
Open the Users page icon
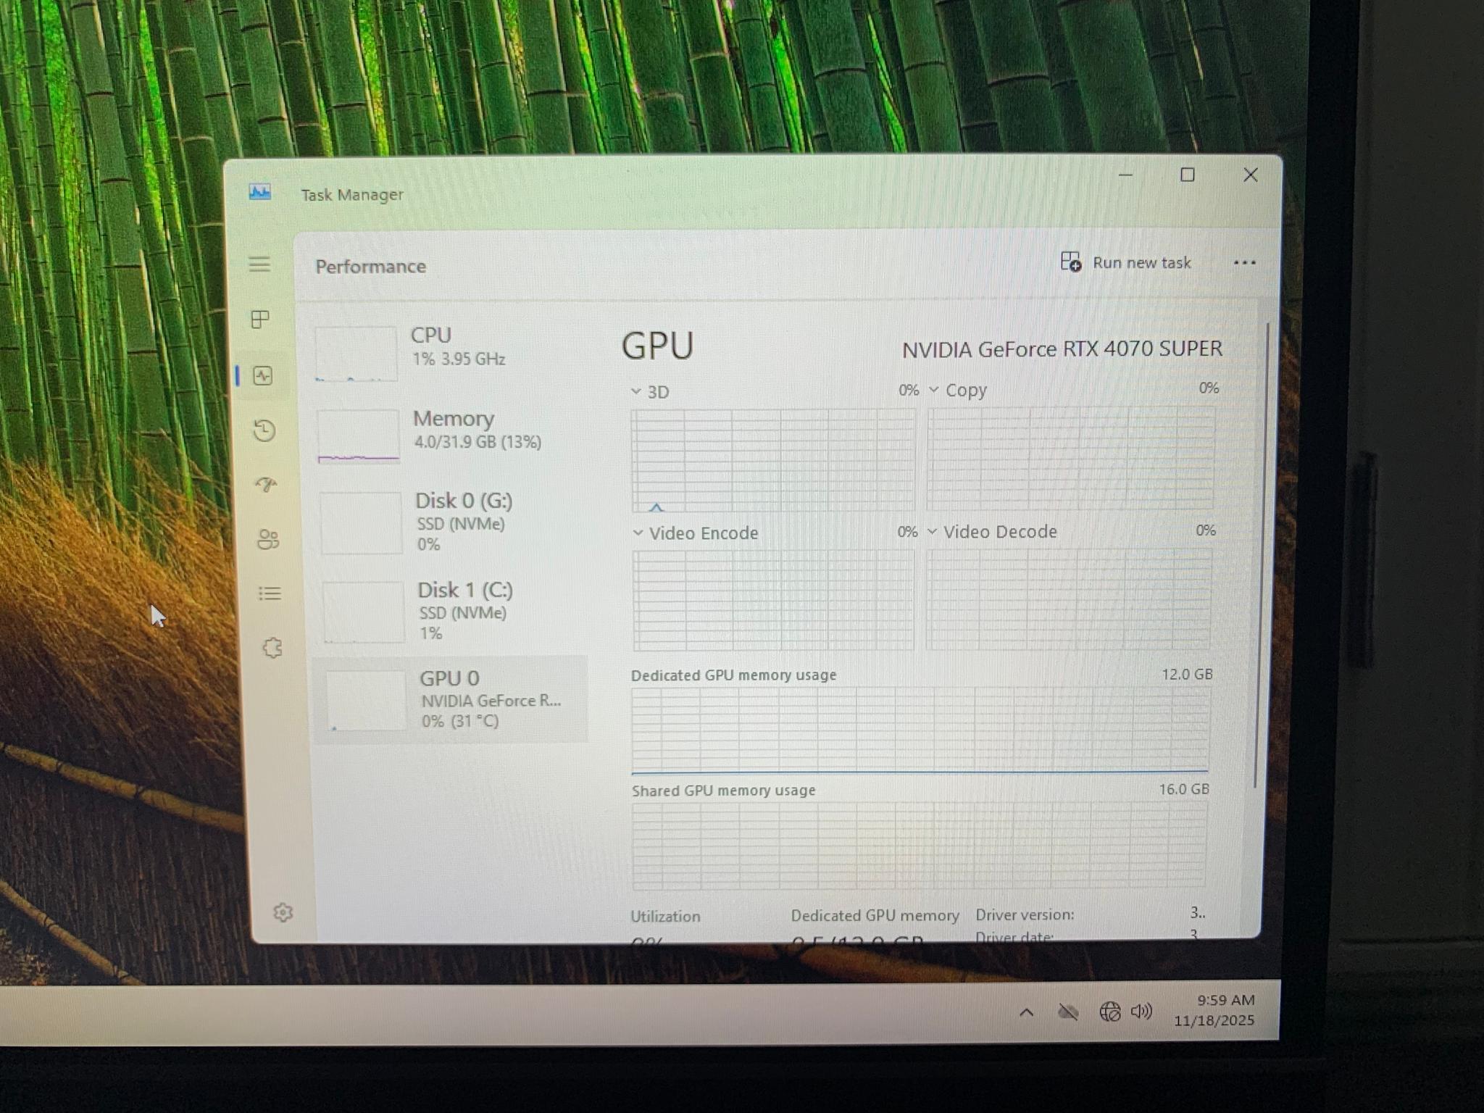[x=268, y=539]
